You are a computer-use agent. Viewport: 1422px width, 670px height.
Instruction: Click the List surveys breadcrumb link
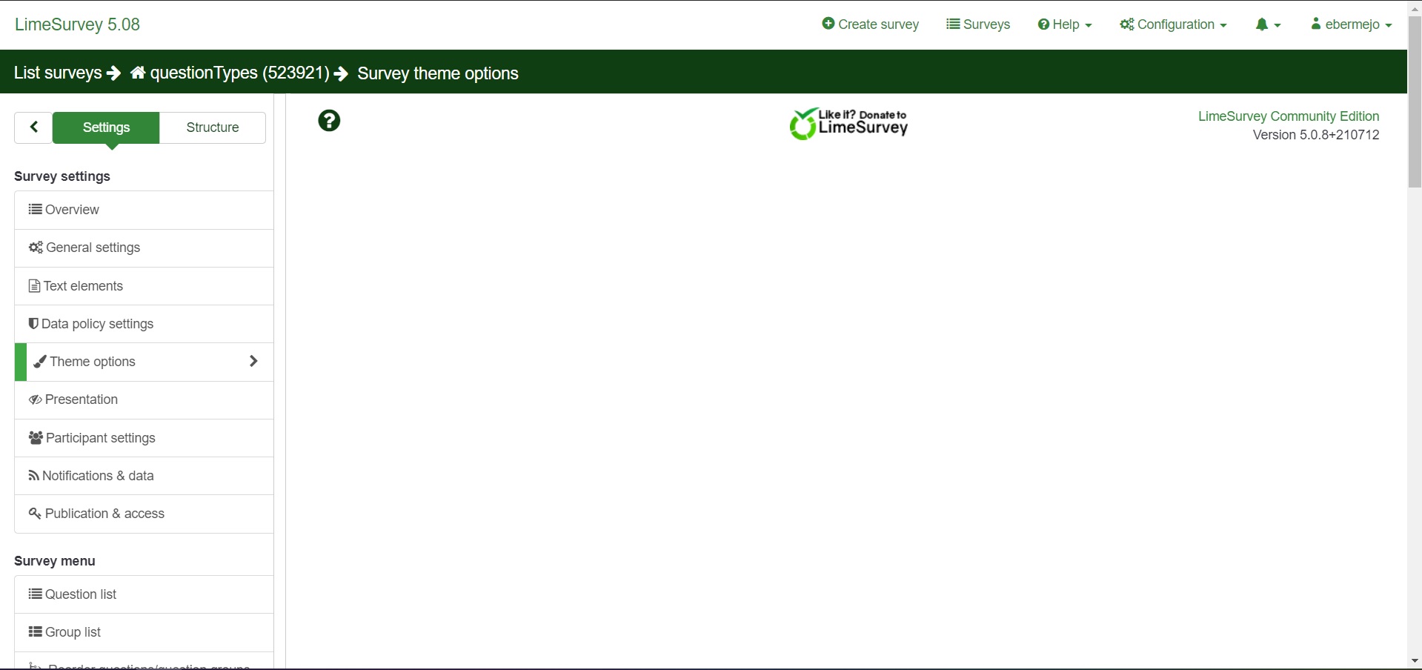click(x=58, y=73)
